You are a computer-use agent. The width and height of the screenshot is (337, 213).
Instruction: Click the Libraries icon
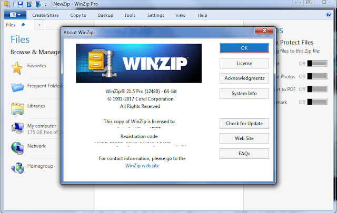[17, 108]
